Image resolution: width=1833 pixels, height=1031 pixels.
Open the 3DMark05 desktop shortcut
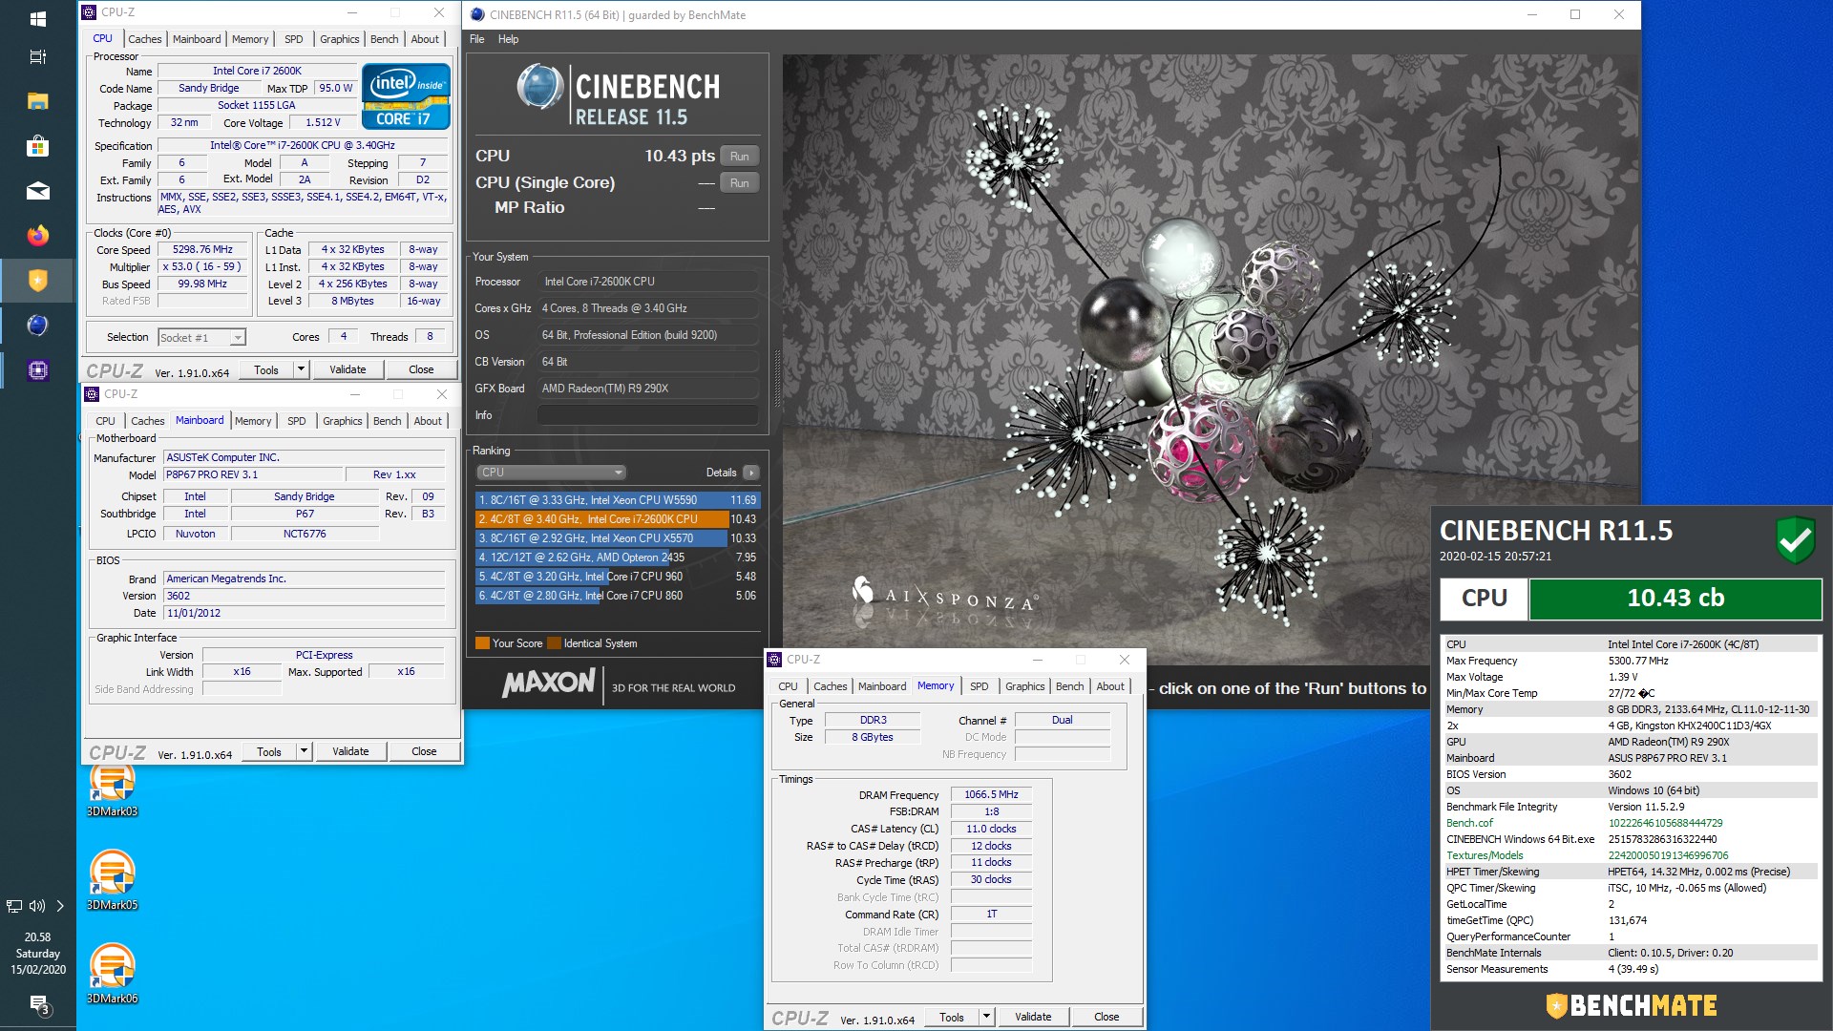113,881
